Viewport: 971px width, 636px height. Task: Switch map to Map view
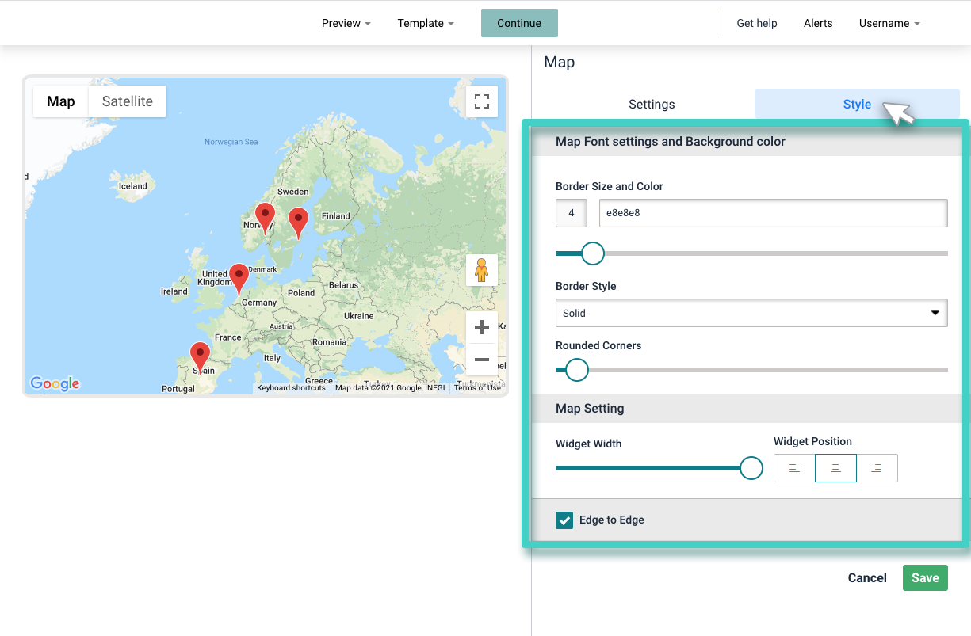(61, 101)
